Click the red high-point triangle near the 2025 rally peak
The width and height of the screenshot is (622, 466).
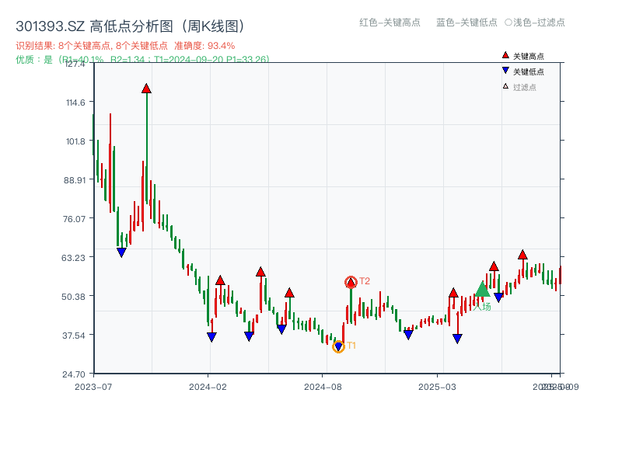pos(521,254)
